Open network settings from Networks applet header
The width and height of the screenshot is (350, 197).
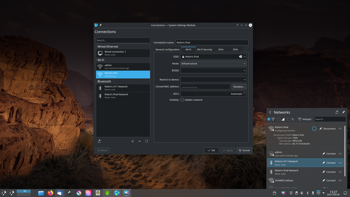(337, 112)
